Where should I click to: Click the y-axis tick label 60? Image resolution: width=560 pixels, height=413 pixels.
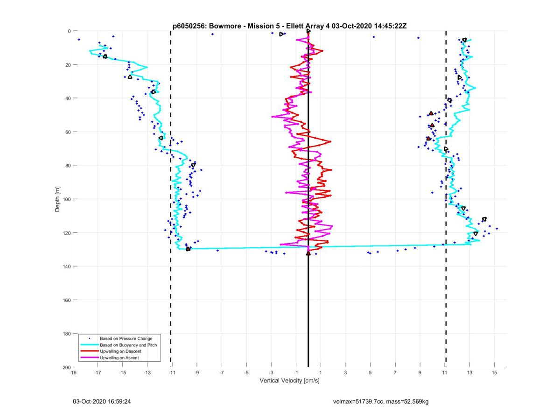[x=67, y=132]
